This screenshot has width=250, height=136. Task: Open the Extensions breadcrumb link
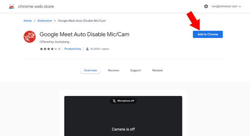tap(45, 21)
